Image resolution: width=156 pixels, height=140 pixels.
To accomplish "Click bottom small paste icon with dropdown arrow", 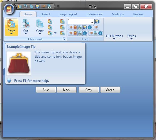I will coord(50,33).
